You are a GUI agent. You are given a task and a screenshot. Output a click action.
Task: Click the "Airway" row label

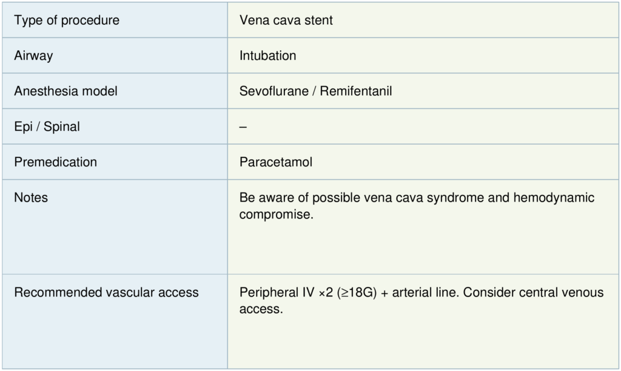pyautogui.click(x=33, y=56)
